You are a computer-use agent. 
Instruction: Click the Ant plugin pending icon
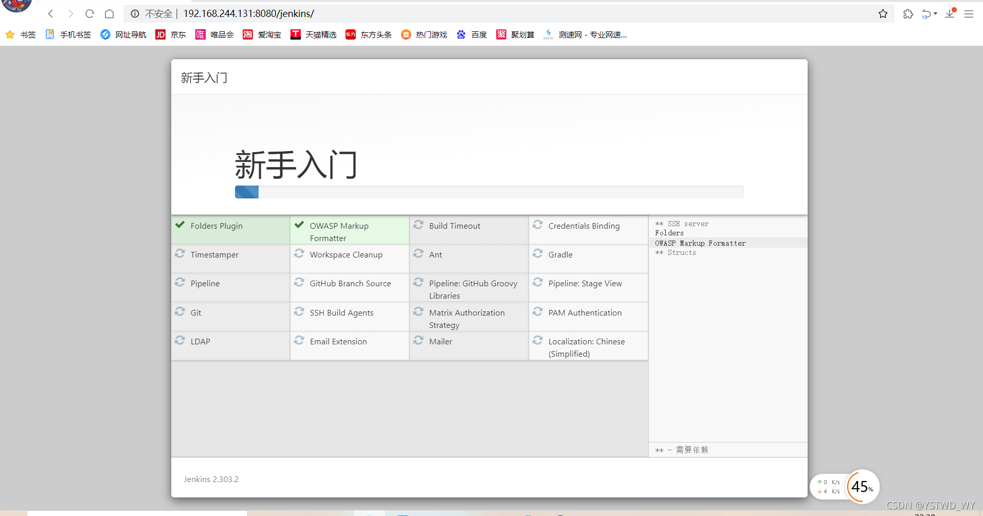point(418,253)
